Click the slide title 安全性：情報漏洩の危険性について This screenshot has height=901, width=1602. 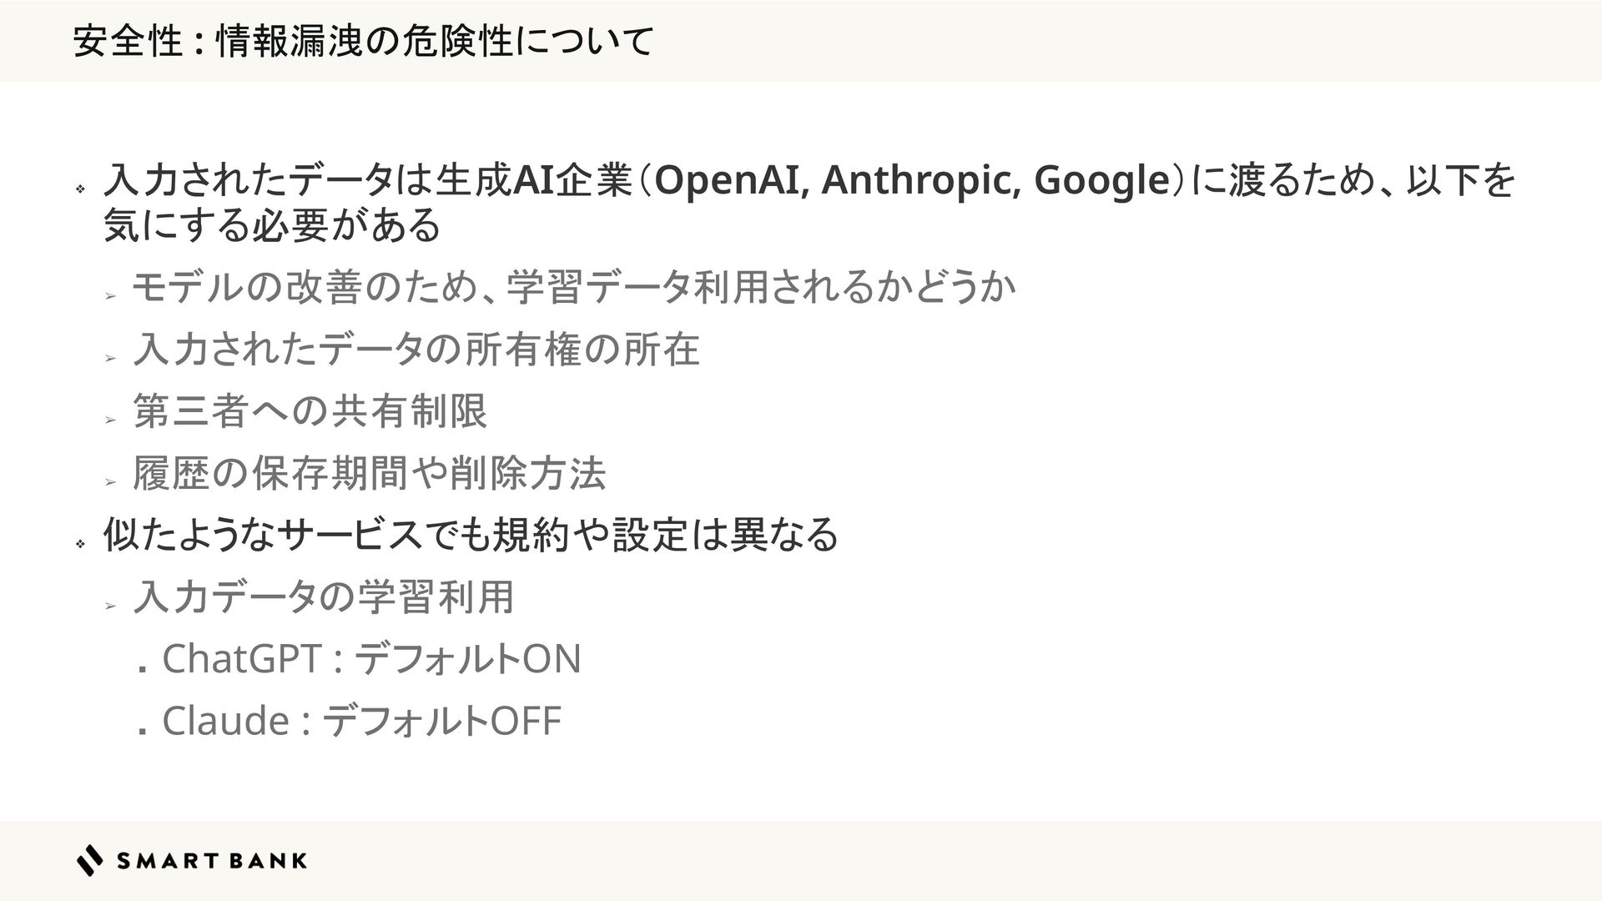[363, 42]
